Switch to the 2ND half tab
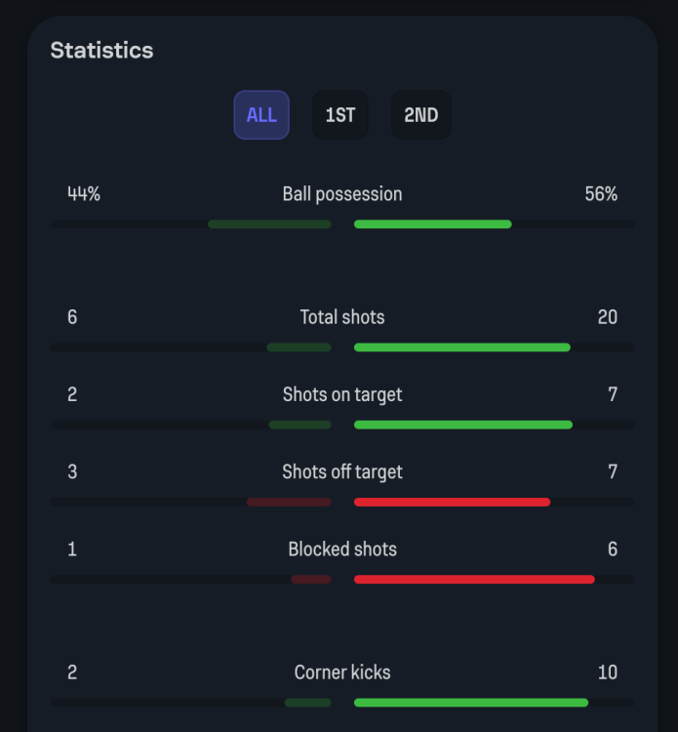The image size is (678, 732). click(x=420, y=115)
